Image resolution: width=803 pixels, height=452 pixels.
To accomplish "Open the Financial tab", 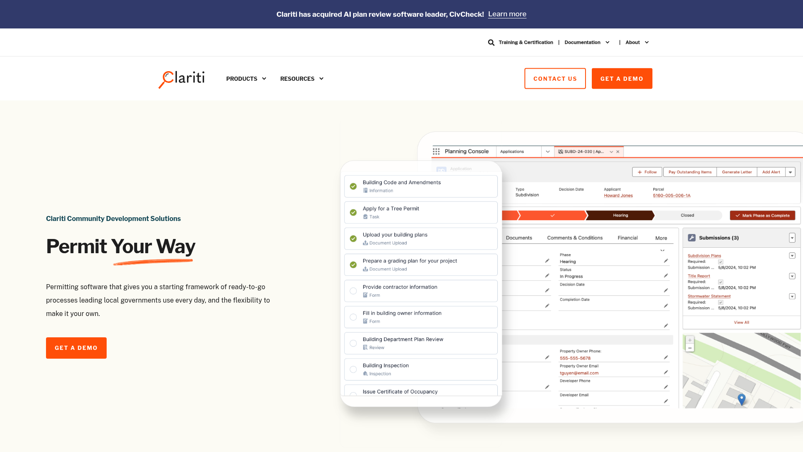I will pyautogui.click(x=627, y=237).
